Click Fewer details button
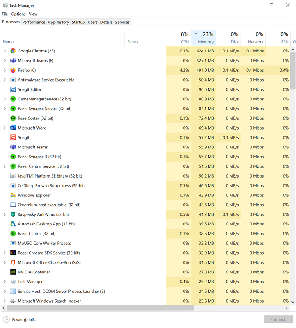296x328 pixels. click(x=19, y=319)
